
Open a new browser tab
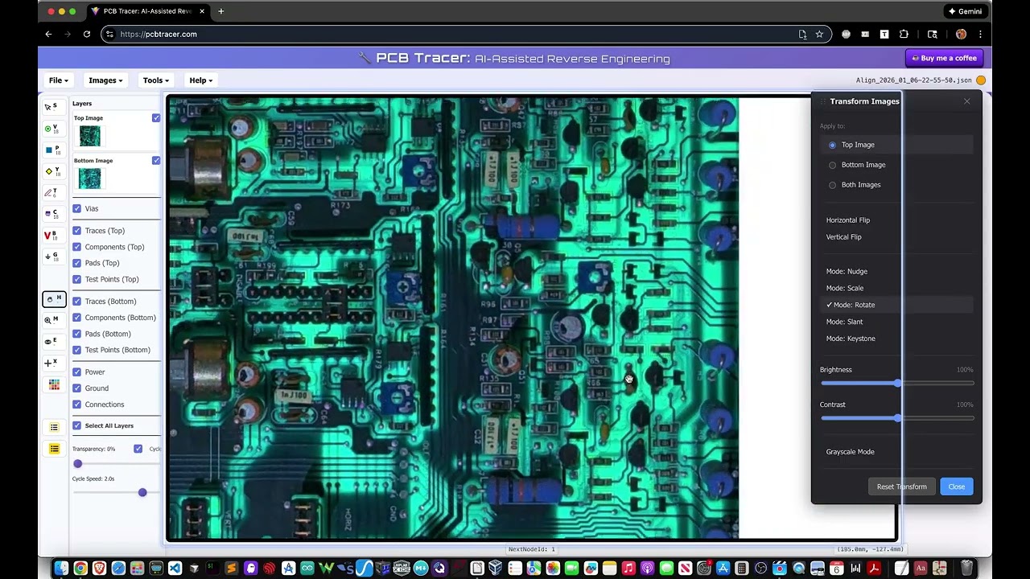220,11
